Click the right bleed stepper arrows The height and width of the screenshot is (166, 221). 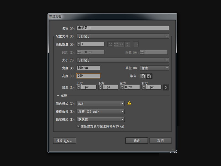[x=144, y=87]
